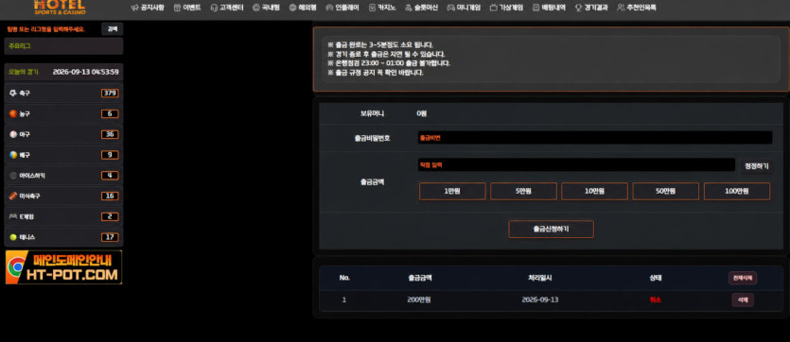The height and width of the screenshot is (342, 790).
Task: Select the 야구 baseball icon
Action: pyautogui.click(x=13, y=134)
